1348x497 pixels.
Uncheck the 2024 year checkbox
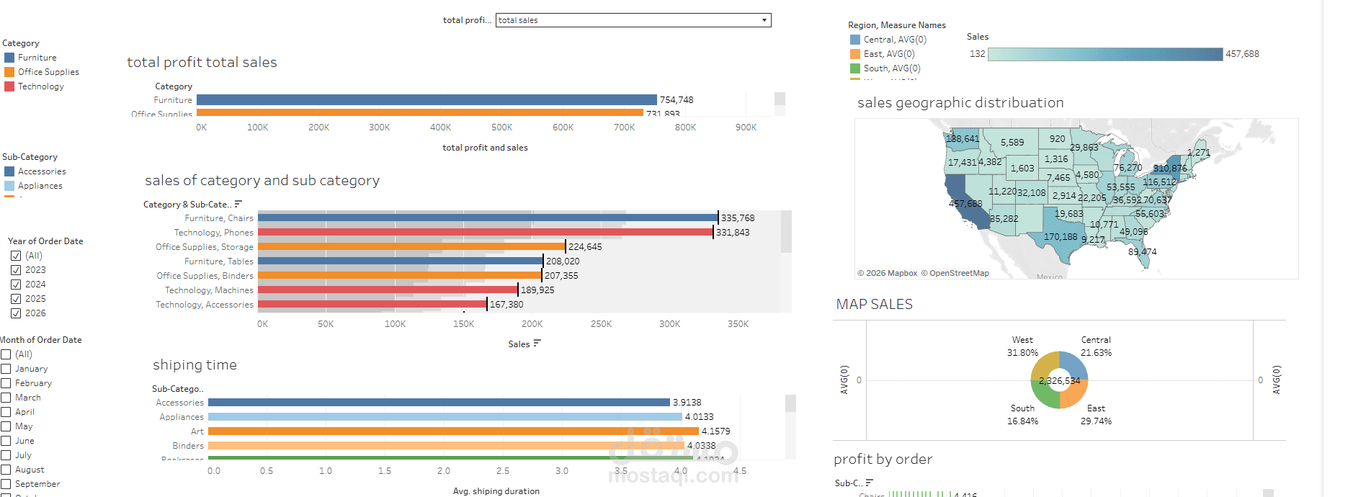16,285
